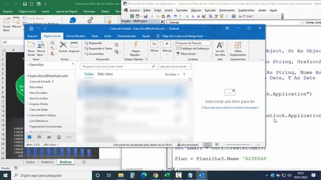Open the Filtrar Email dropdown
Viewport: 321px width, 180px height.
(187, 54)
